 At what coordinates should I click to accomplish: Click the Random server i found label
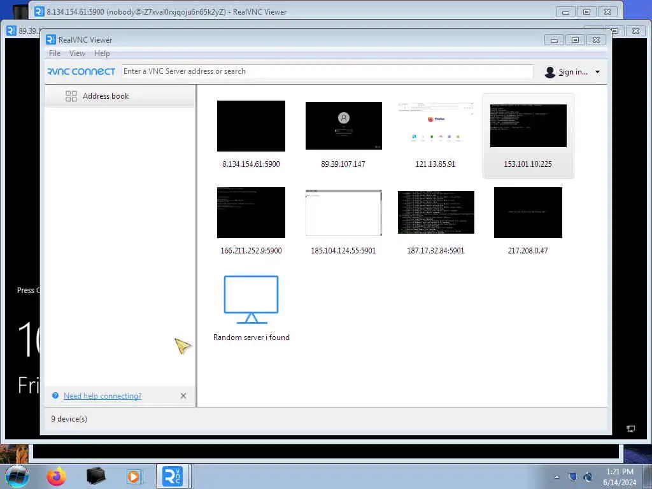(x=251, y=337)
